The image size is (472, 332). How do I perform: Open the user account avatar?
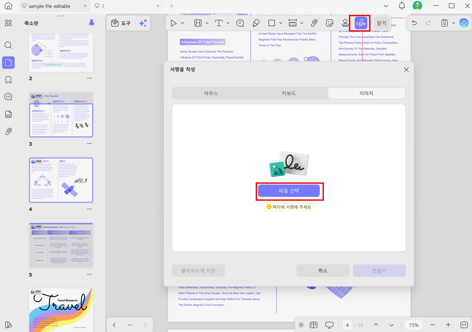(x=417, y=6)
